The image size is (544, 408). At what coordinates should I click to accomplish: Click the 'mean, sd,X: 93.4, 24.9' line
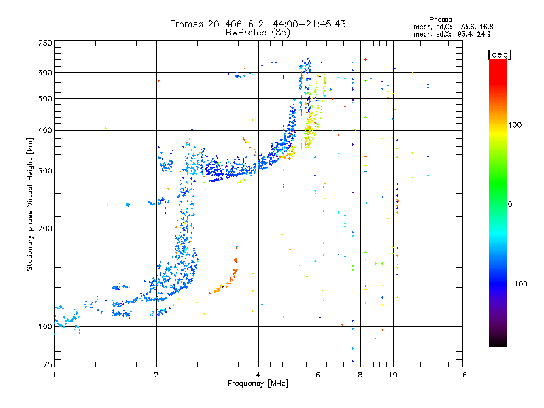(x=452, y=35)
